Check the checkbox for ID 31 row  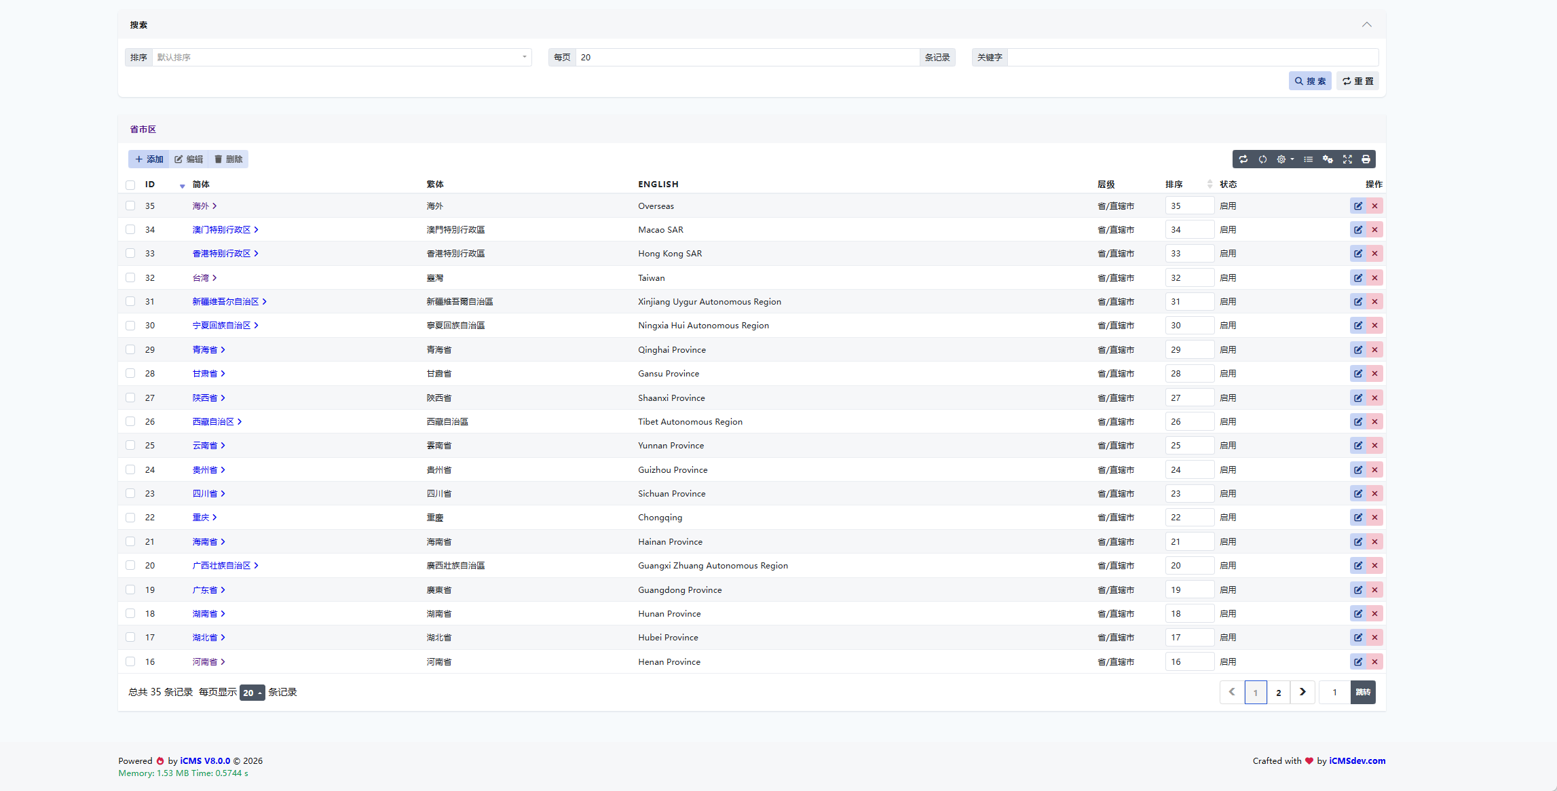pyautogui.click(x=130, y=302)
